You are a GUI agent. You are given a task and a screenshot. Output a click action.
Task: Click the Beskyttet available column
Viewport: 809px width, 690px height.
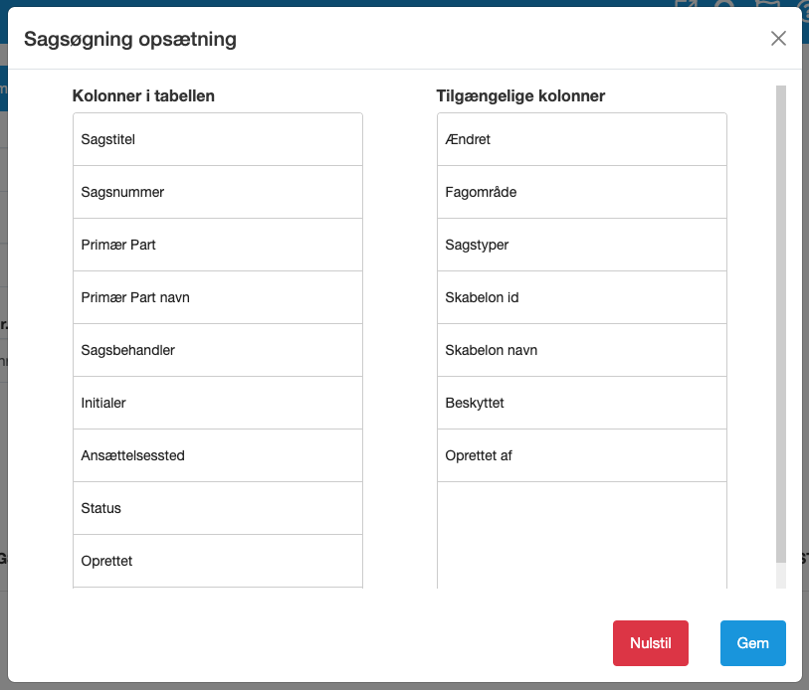pyautogui.click(x=581, y=403)
